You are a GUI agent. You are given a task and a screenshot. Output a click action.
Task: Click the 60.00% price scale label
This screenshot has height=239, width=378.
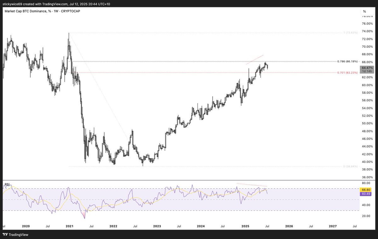367,85
